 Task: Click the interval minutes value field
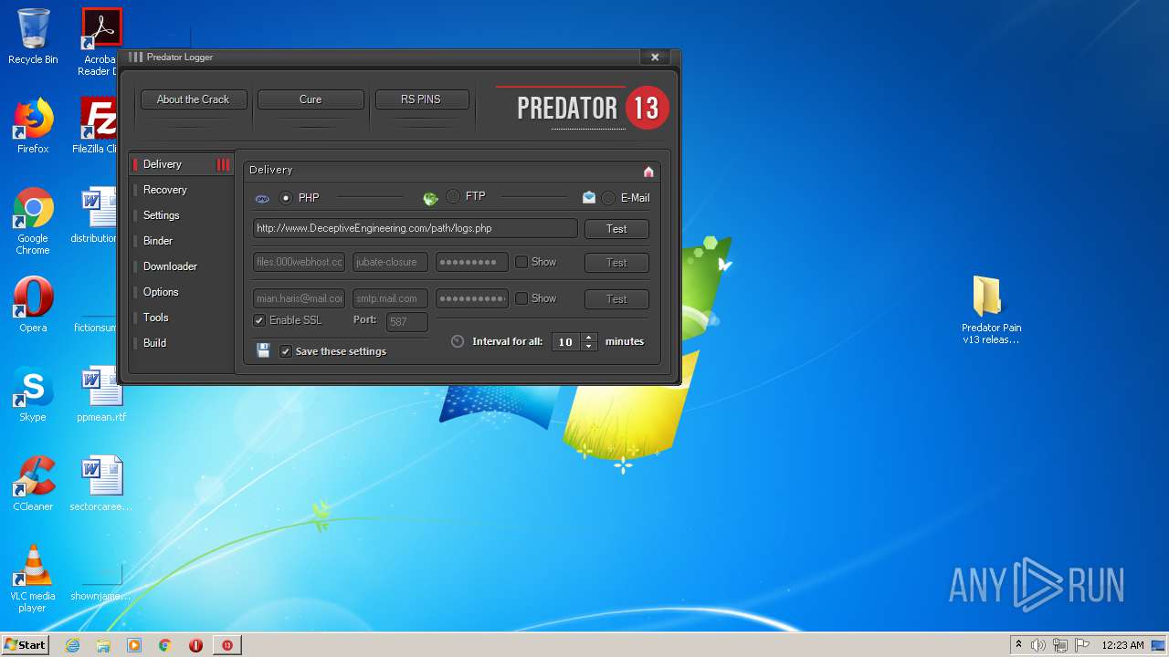[x=566, y=342]
